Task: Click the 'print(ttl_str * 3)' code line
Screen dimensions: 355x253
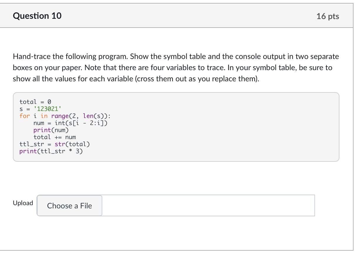Action: (x=51, y=151)
